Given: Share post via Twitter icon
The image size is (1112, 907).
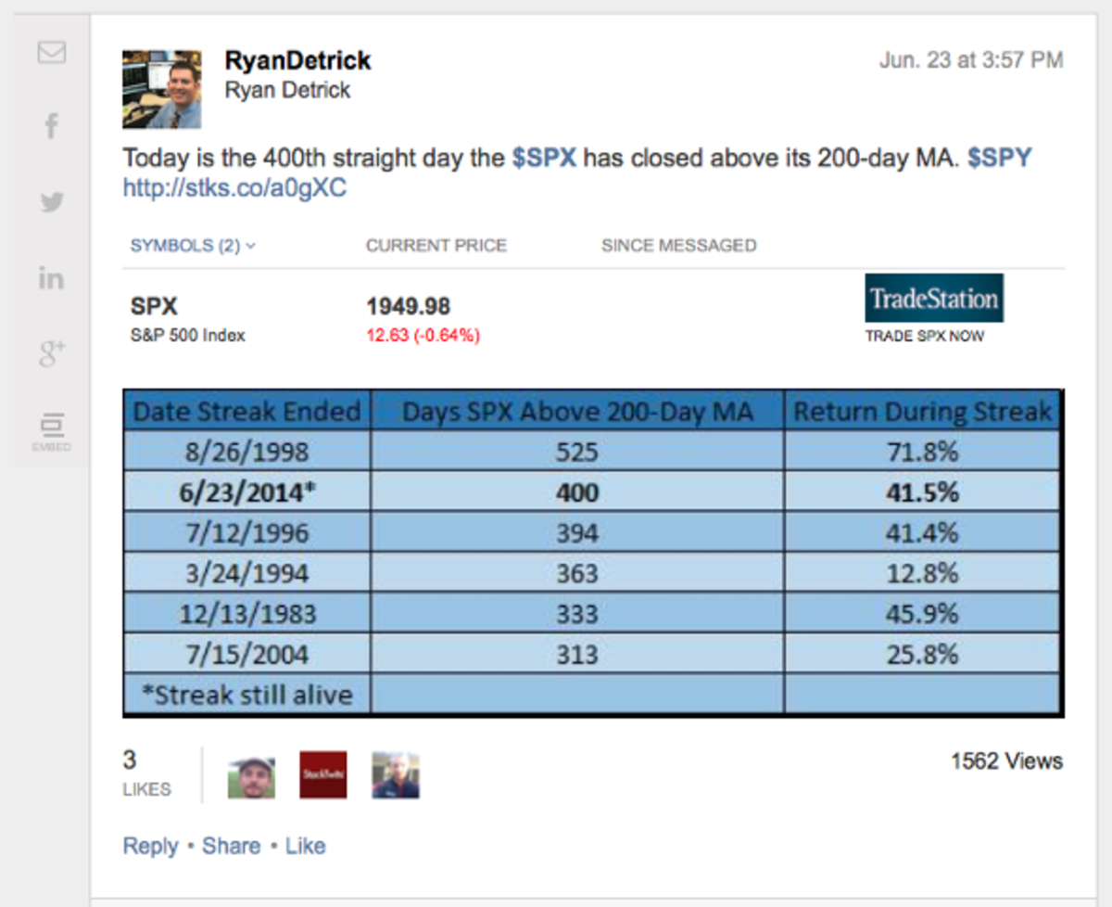Looking at the screenshot, I should click(x=52, y=201).
